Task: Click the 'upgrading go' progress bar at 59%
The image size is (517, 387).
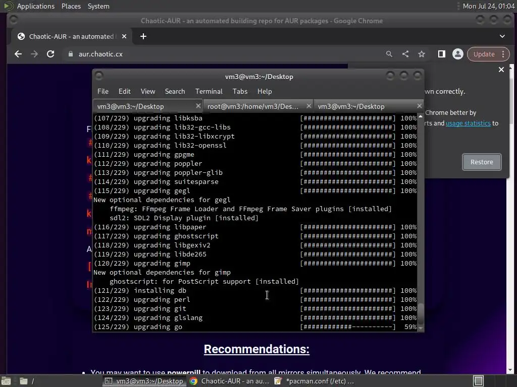Action: tap(348, 327)
